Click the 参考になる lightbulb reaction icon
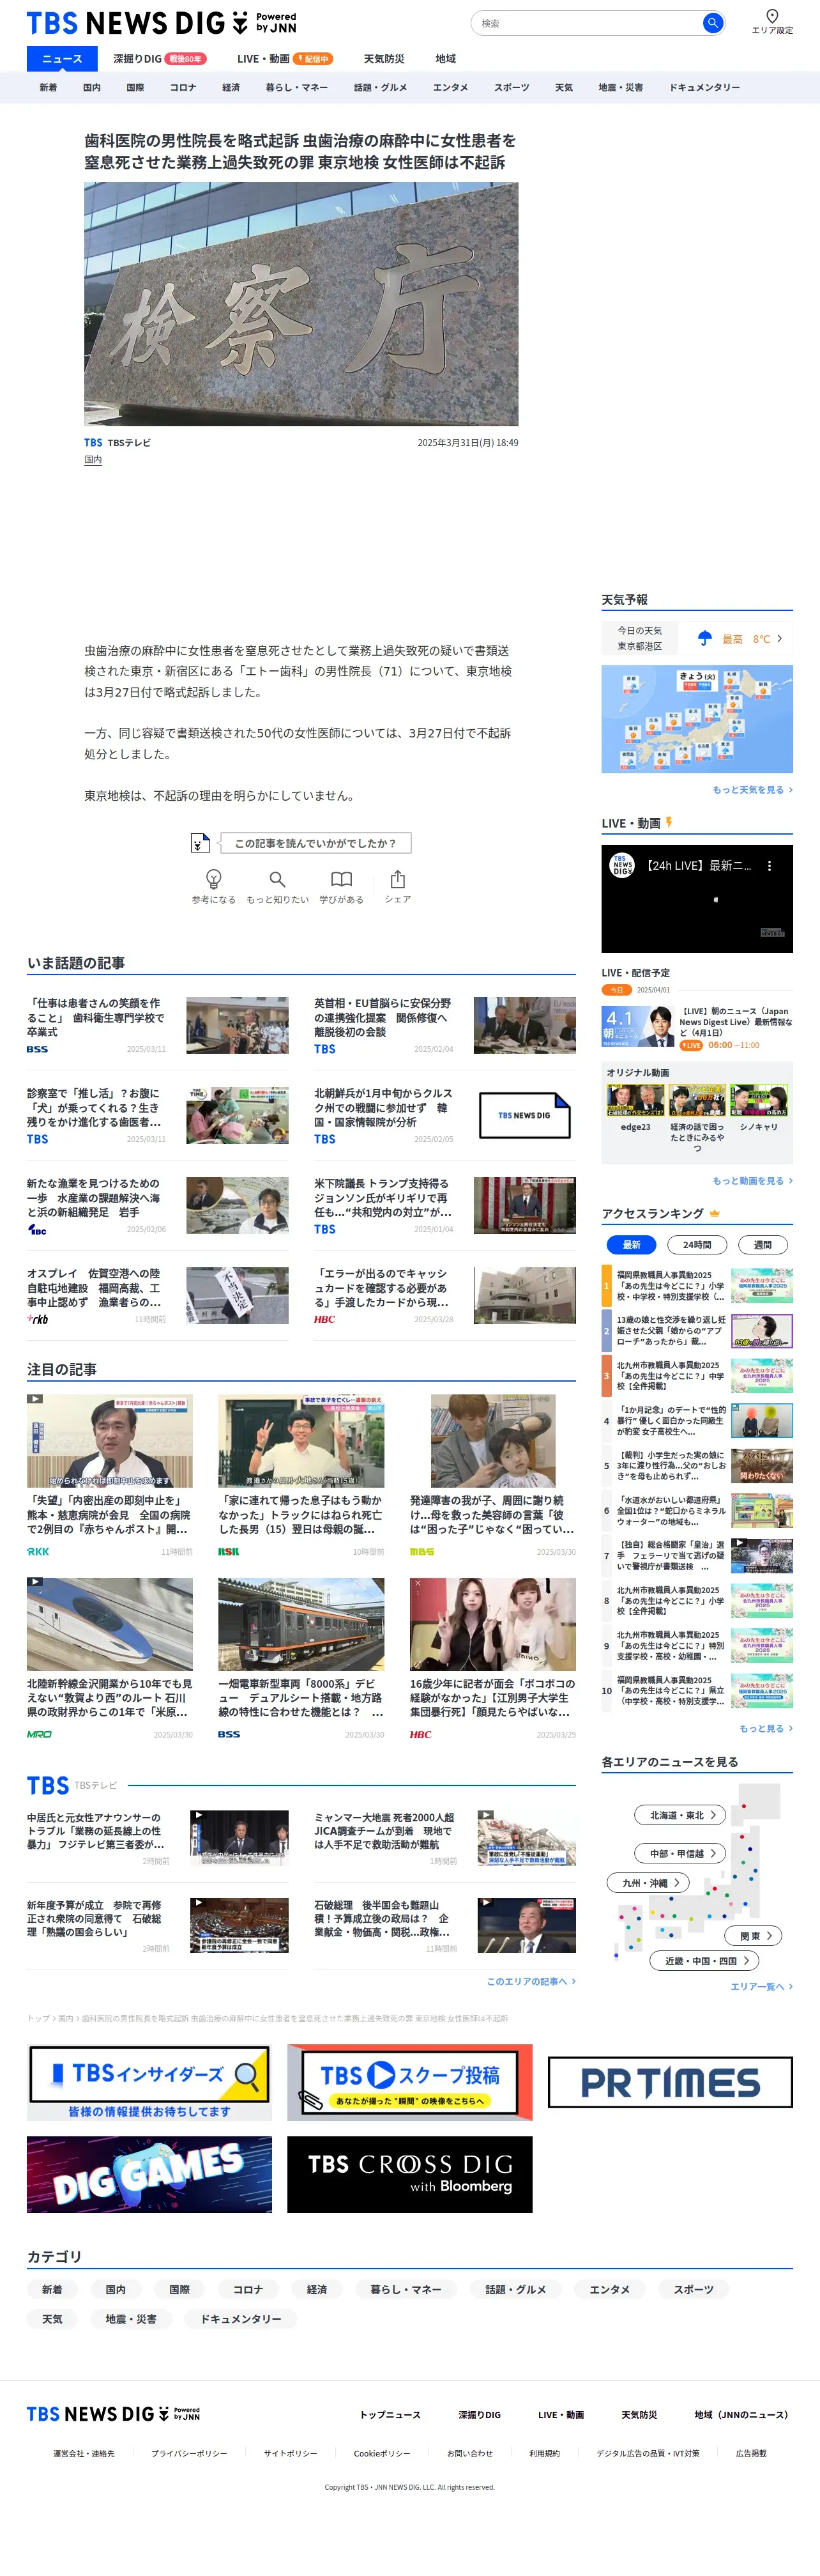 click(x=213, y=878)
